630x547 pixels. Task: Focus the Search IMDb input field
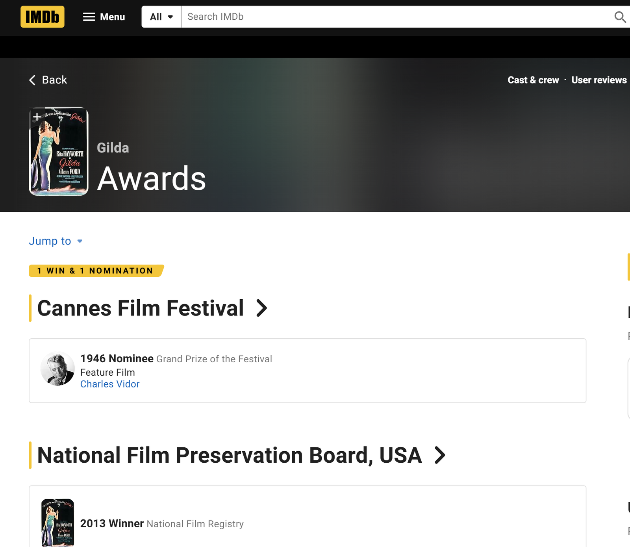(x=394, y=17)
